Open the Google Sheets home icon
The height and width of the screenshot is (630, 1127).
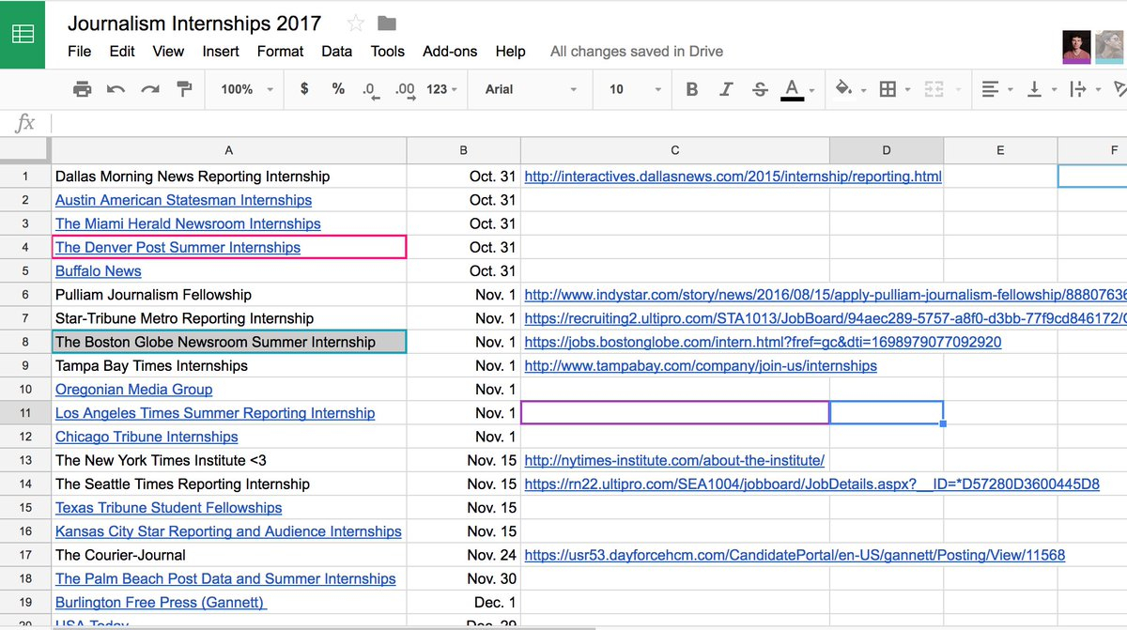pyautogui.click(x=23, y=35)
